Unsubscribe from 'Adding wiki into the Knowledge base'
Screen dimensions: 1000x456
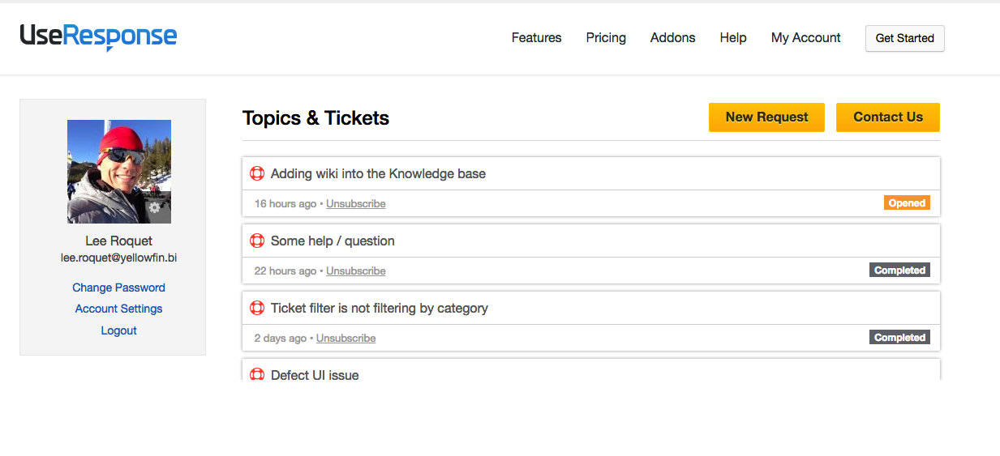tap(355, 204)
